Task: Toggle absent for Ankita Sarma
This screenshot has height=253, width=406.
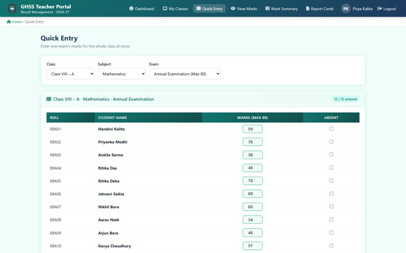Action: pos(331,155)
